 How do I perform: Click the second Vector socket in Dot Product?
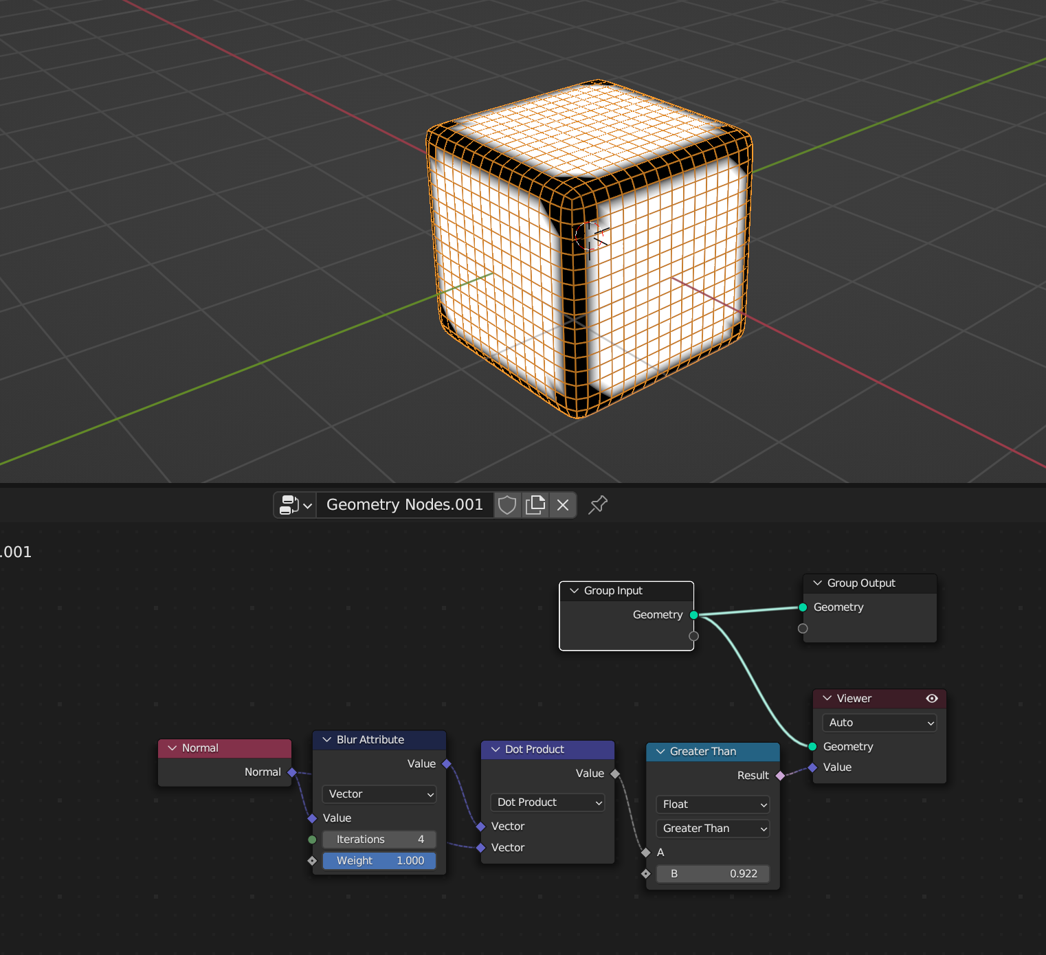(481, 848)
